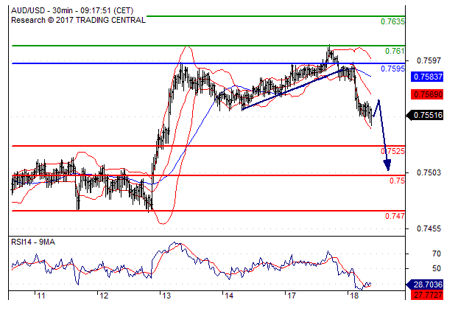Screen dimensions: 458x311
Task: Click the red 0.75690 price tag
Action: 427,94
